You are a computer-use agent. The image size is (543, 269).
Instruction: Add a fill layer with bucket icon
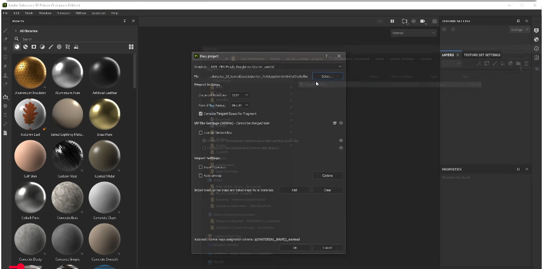point(503,64)
